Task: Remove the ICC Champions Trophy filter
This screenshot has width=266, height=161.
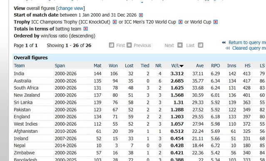Action: point(114,22)
